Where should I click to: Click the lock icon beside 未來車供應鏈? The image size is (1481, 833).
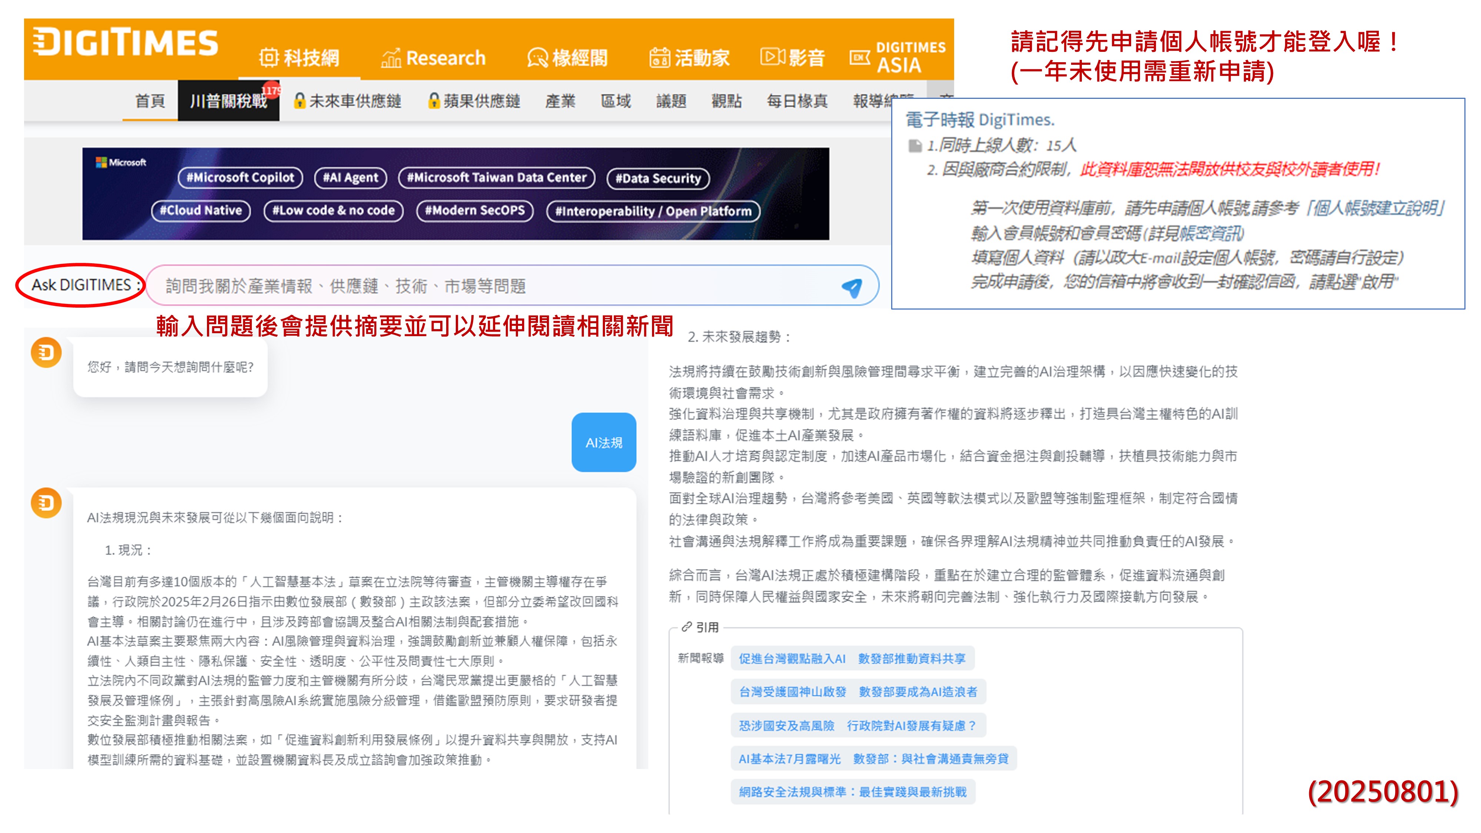(299, 101)
